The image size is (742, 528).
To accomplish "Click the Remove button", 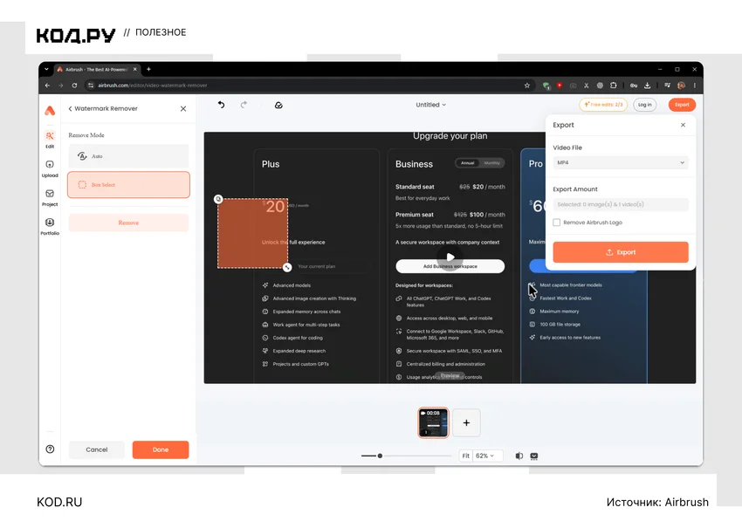I will 128,223.
